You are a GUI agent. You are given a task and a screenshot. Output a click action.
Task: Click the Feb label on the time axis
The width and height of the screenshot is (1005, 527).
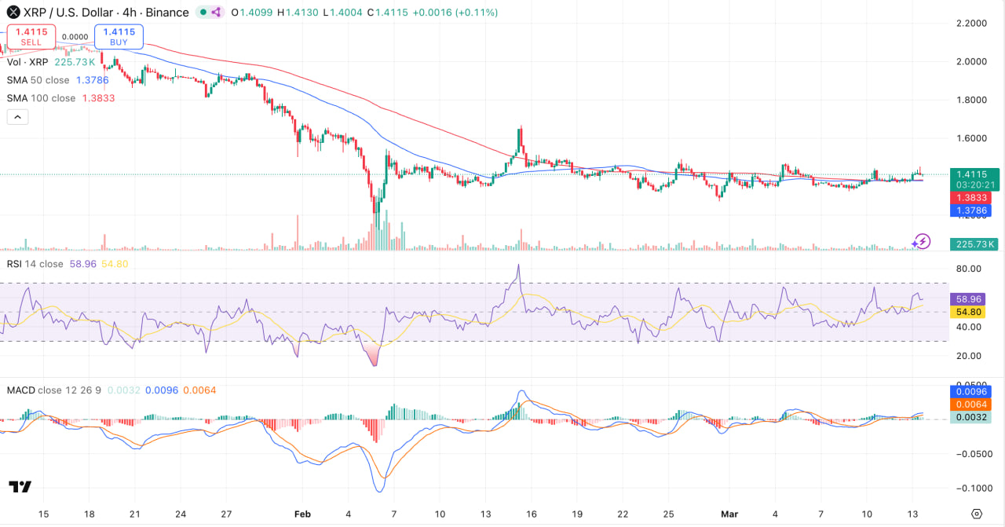302,514
